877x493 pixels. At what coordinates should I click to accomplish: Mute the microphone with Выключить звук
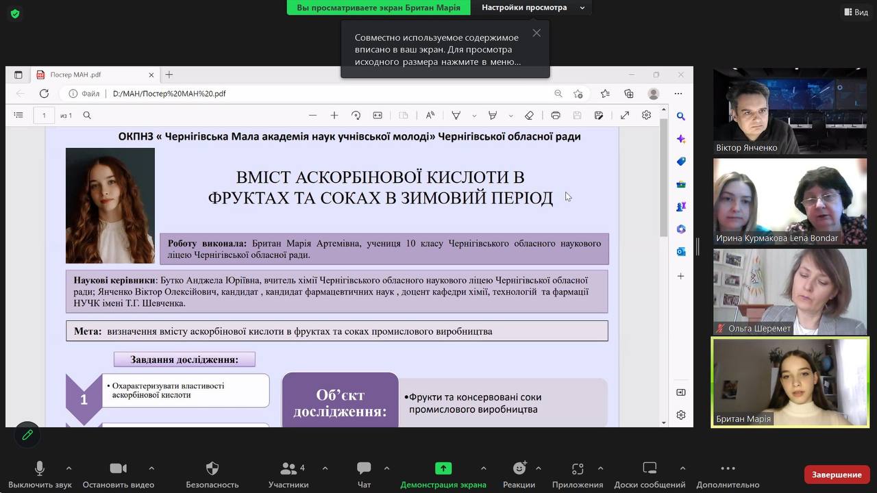click(x=40, y=475)
